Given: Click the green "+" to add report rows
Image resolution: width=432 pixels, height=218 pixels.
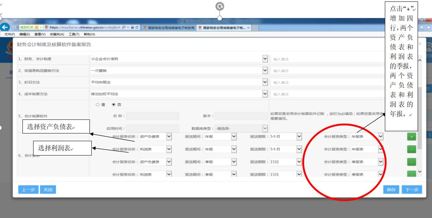Looking at the screenshot, I should coord(411,136).
